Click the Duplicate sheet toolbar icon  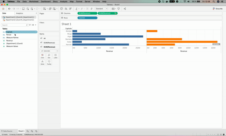[50, 9]
